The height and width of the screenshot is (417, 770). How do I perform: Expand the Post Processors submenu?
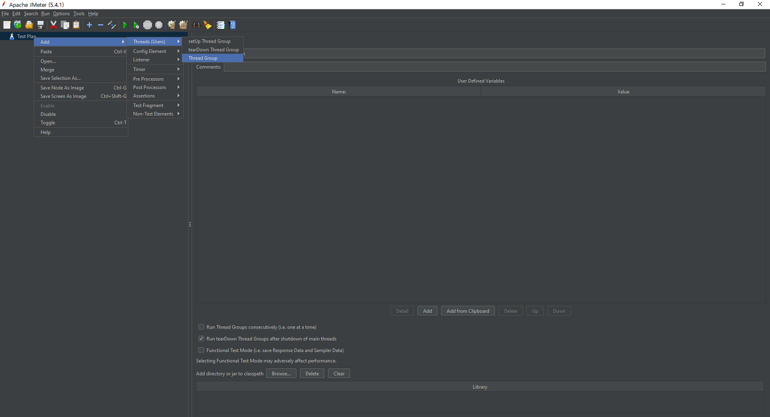point(155,87)
